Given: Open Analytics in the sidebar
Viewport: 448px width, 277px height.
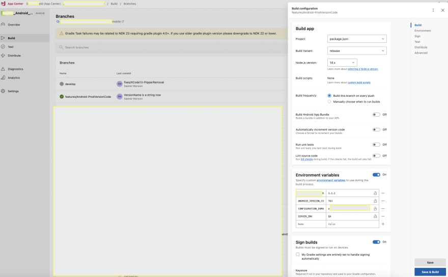Looking at the screenshot, I should click(14, 78).
